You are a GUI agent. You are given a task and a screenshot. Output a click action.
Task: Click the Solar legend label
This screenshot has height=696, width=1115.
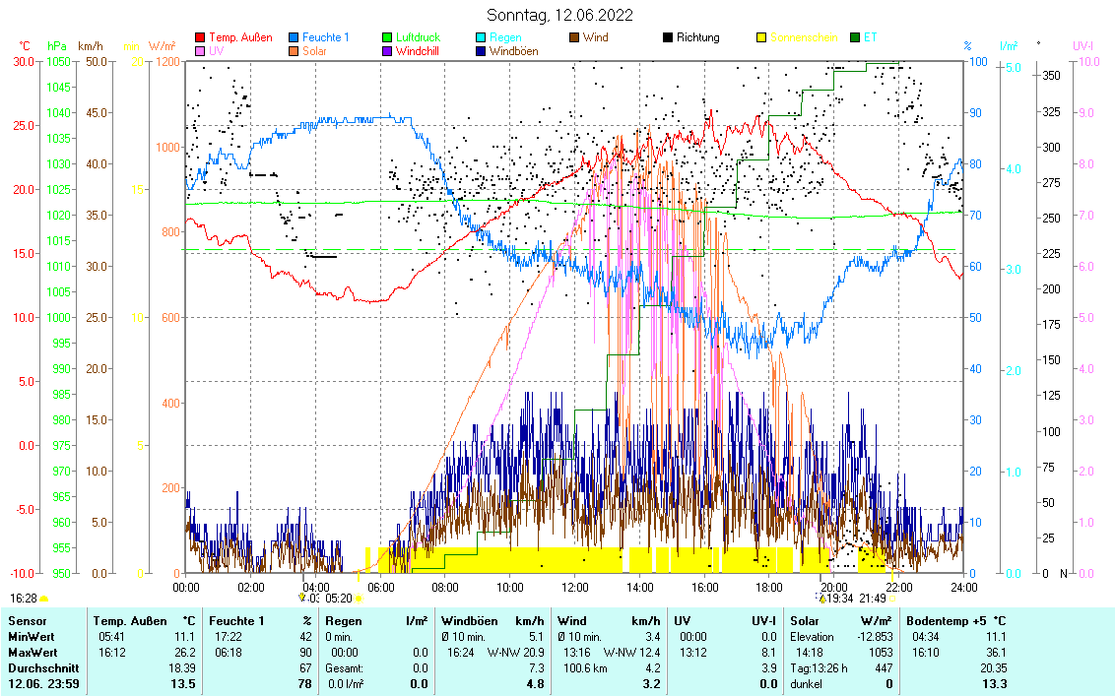pyautogui.click(x=314, y=51)
